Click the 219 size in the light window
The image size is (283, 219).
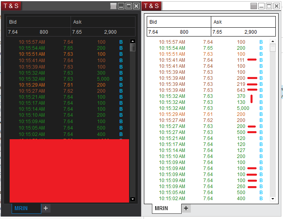pos(241,84)
